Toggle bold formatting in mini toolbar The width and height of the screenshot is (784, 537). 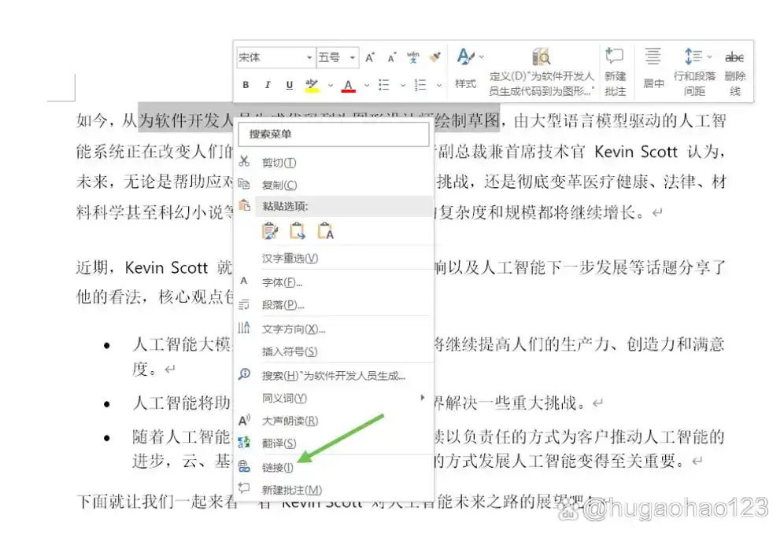[246, 85]
